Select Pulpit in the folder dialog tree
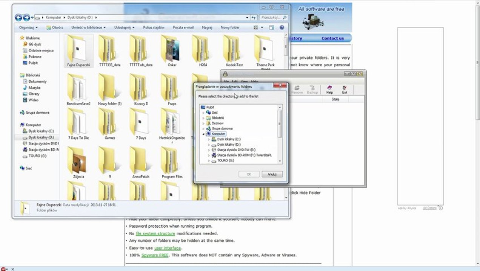The width and height of the screenshot is (480, 271). pos(210,107)
